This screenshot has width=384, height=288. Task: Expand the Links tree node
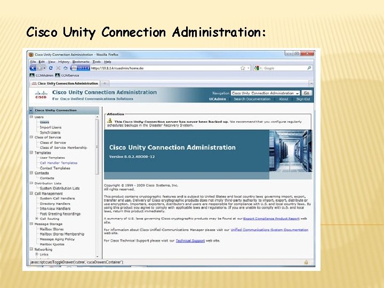point(37,254)
